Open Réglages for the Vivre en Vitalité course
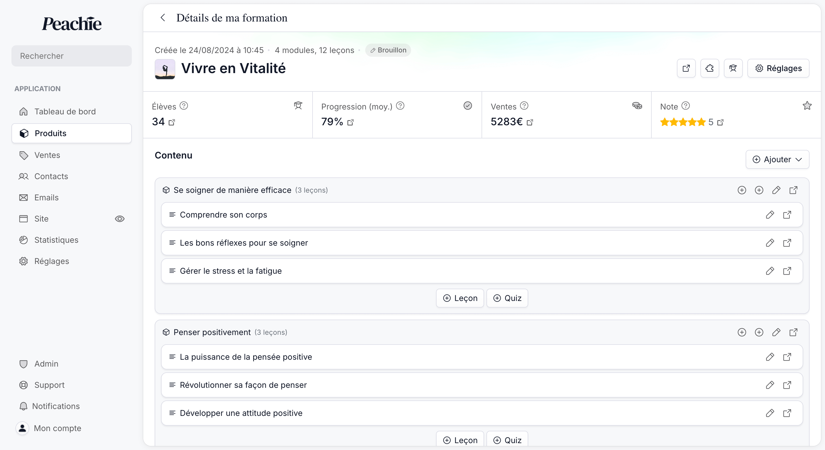 [778, 68]
